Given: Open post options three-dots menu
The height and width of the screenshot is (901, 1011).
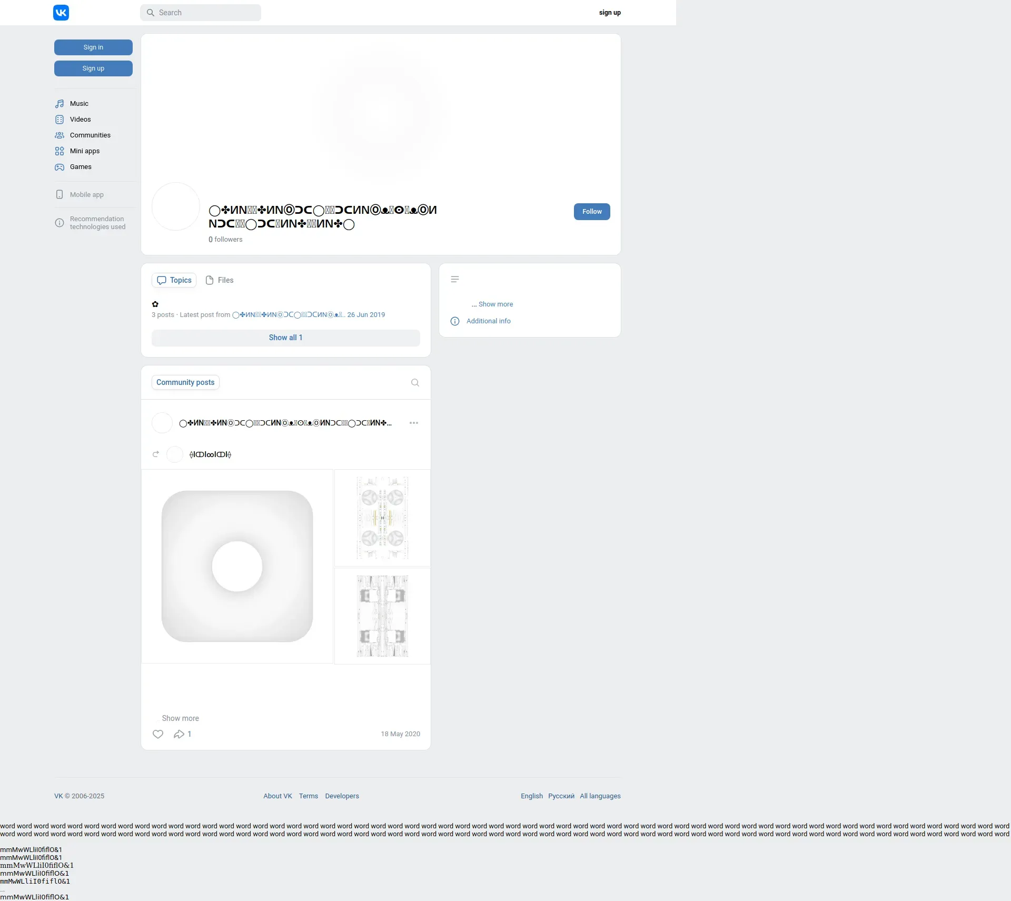Looking at the screenshot, I should tap(414, 423).
